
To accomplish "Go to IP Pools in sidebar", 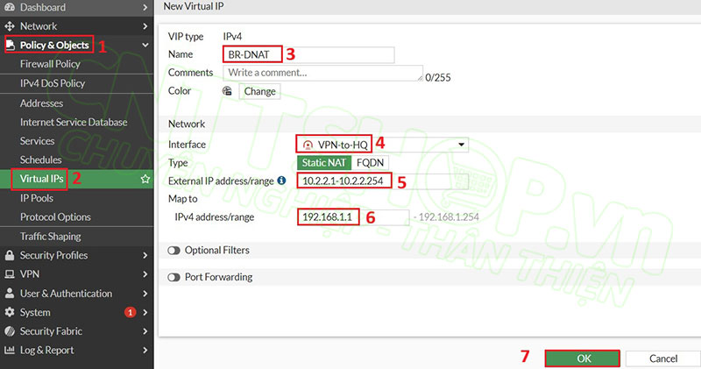I will pos(37,198).
